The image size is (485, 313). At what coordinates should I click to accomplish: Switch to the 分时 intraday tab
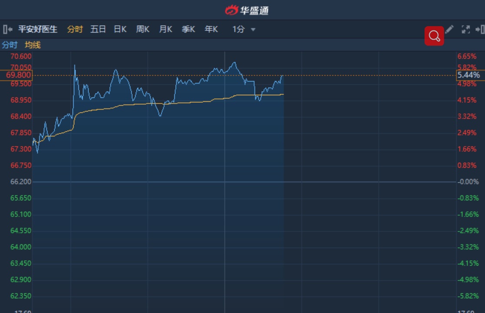coord(75,30)
